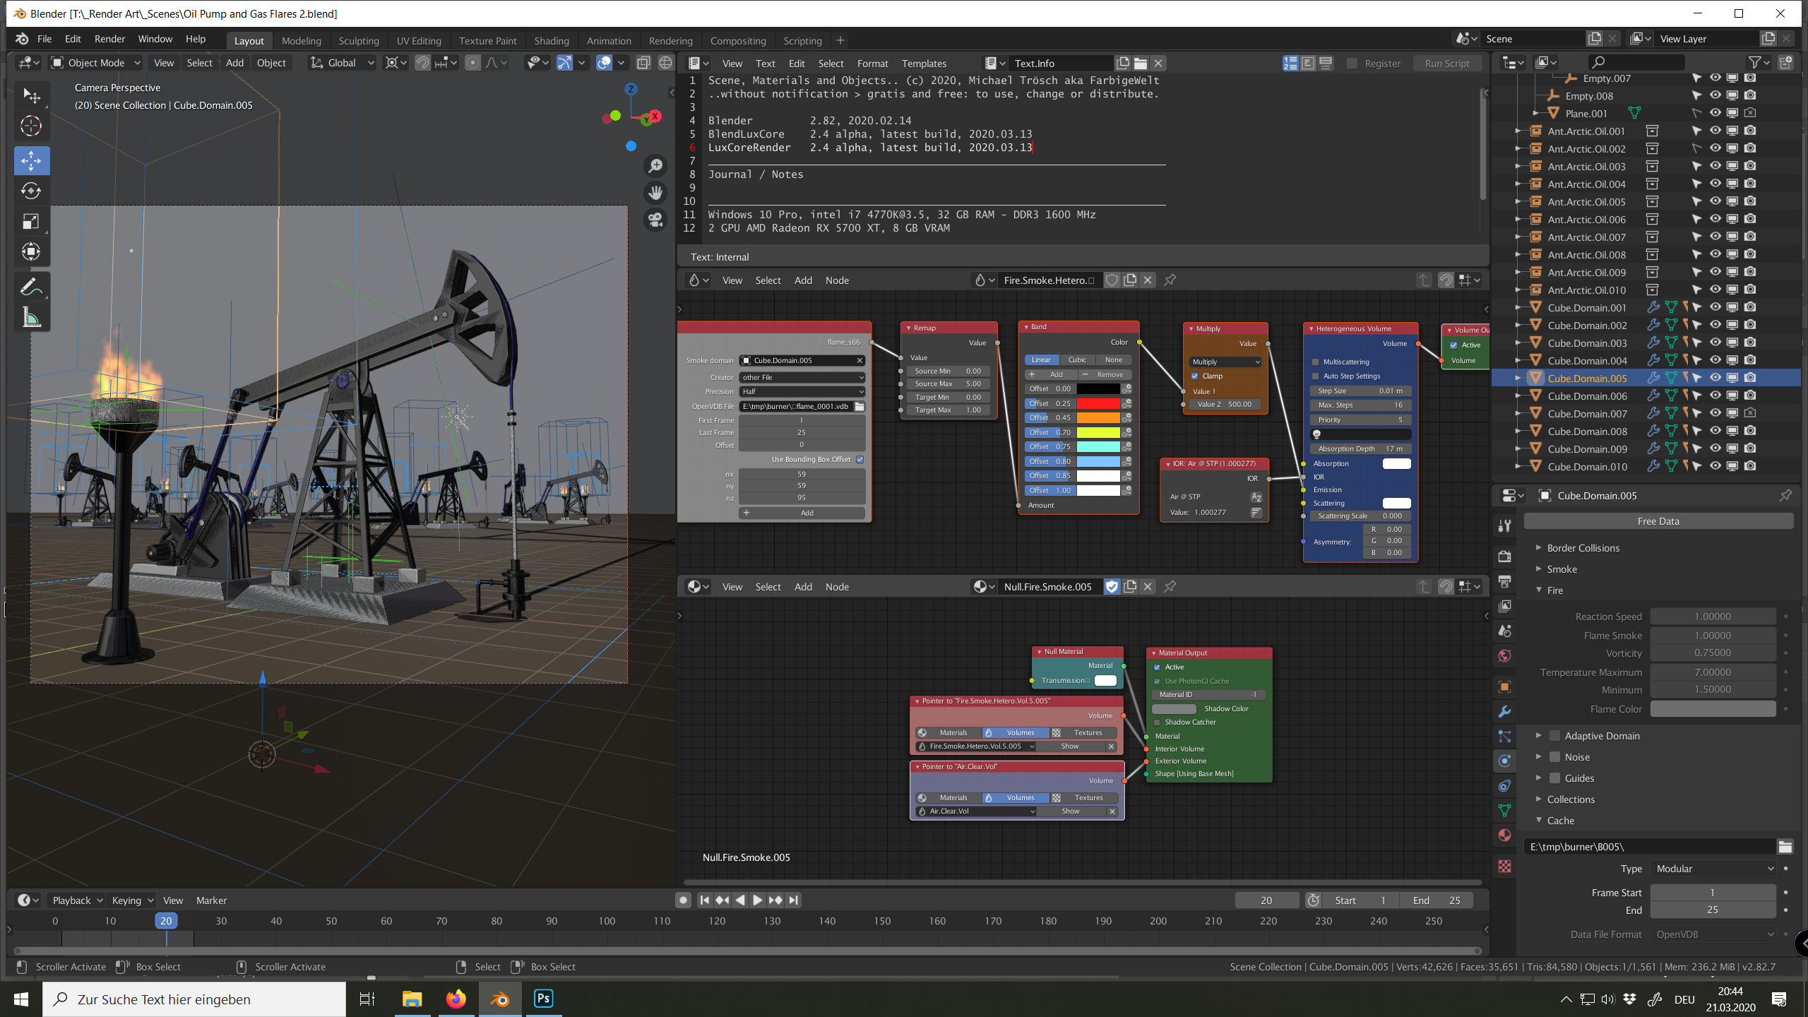Enable the Multiscattering checkbox
The width and height of the screenshot is (1808, 1017).
pyautogui.click(x=1315, y=362)
